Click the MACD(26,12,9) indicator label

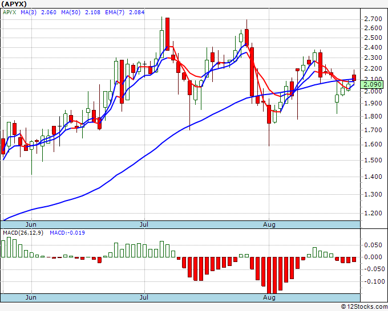point(23,233)
